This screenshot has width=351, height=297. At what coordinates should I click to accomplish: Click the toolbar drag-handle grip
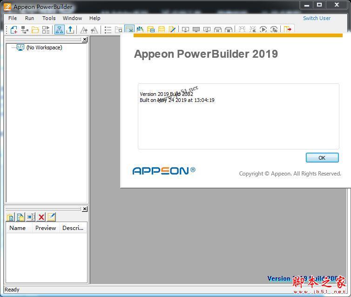coord(7,29)
